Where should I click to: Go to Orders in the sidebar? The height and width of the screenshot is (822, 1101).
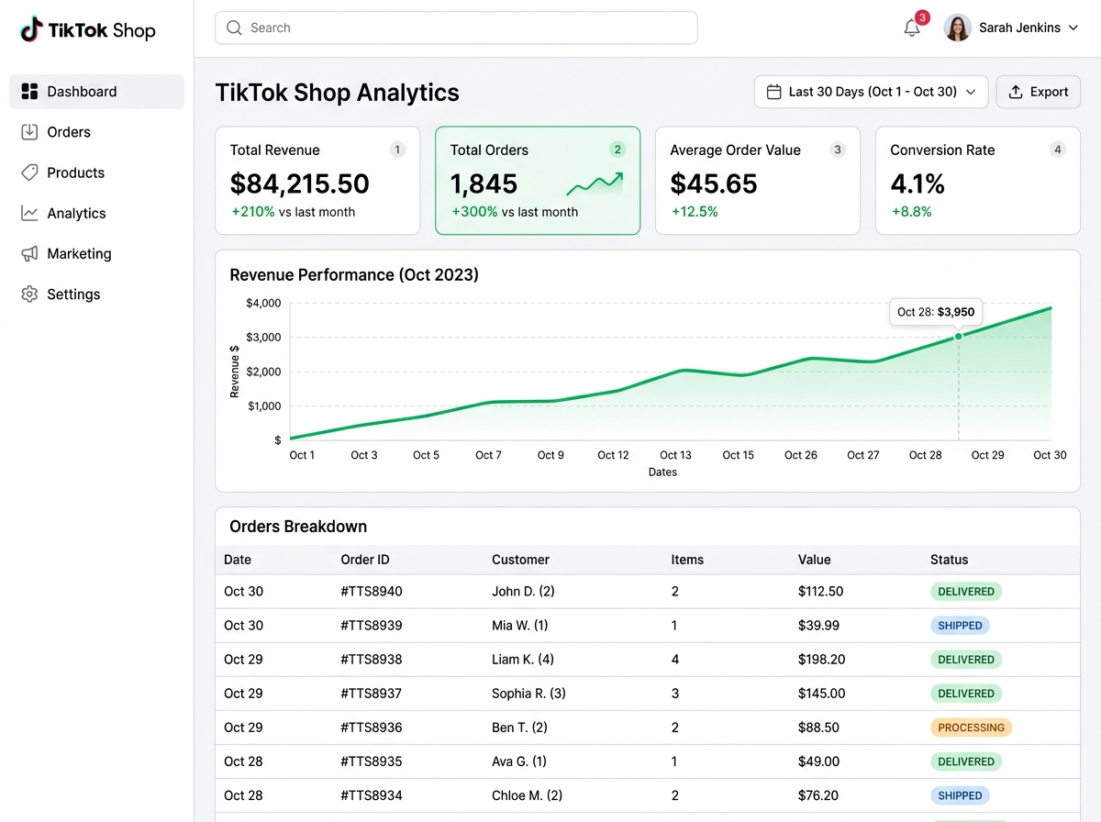(97, 132)
